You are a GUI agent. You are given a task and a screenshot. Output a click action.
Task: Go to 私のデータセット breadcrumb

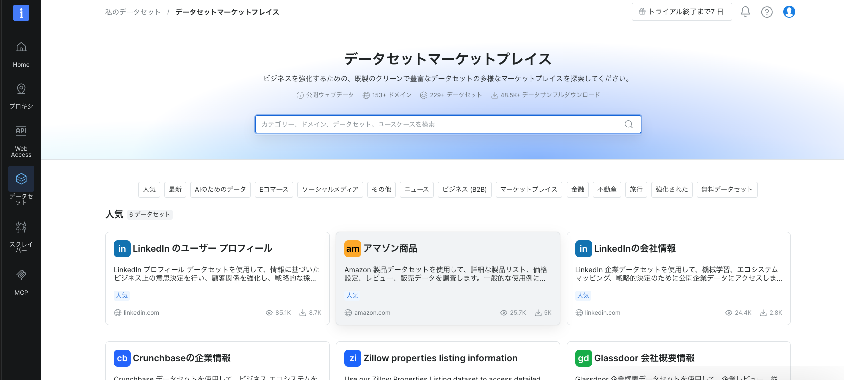click(133, 12)
